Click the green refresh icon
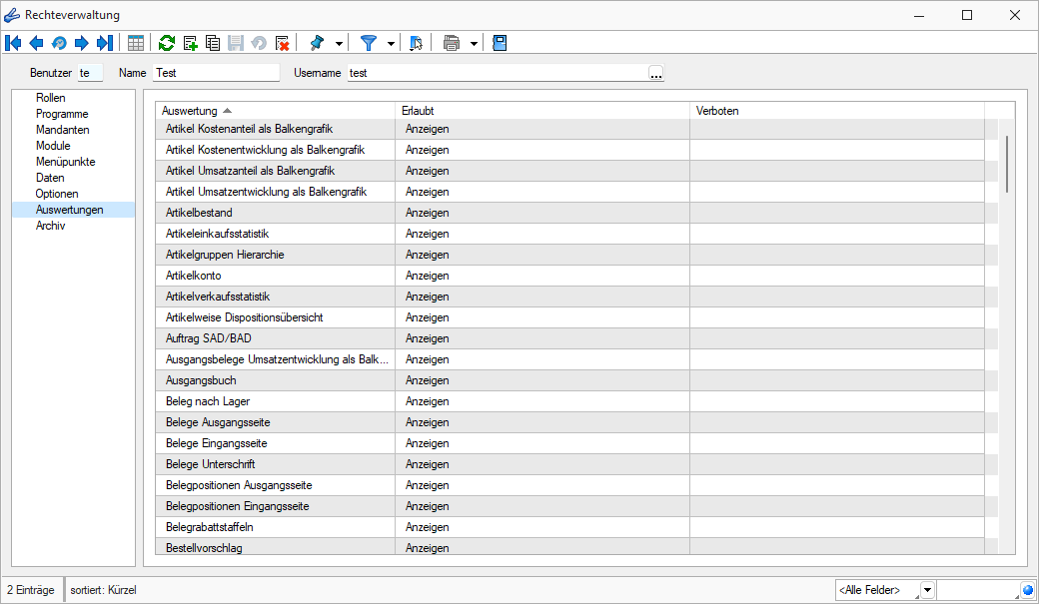Viewport: 1039px width, 604px height. [x=167, y=43]
